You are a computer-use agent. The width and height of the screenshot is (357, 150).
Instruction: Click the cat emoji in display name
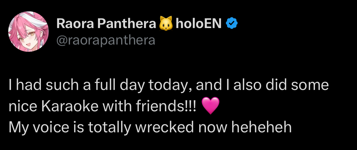[x=166, y=23]
